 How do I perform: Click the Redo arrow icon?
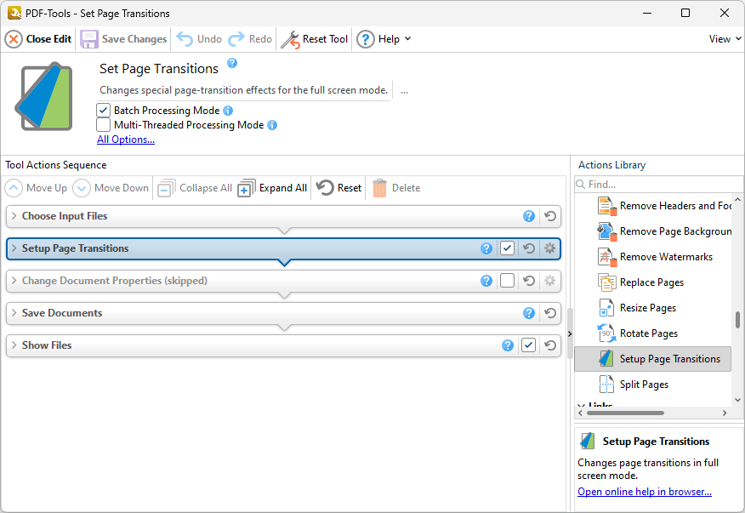click(x=236, y=39)
